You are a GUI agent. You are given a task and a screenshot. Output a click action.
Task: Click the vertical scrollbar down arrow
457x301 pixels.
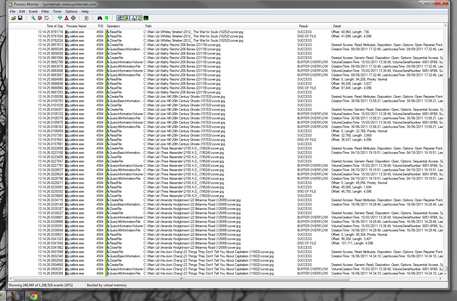pos(445,274)
